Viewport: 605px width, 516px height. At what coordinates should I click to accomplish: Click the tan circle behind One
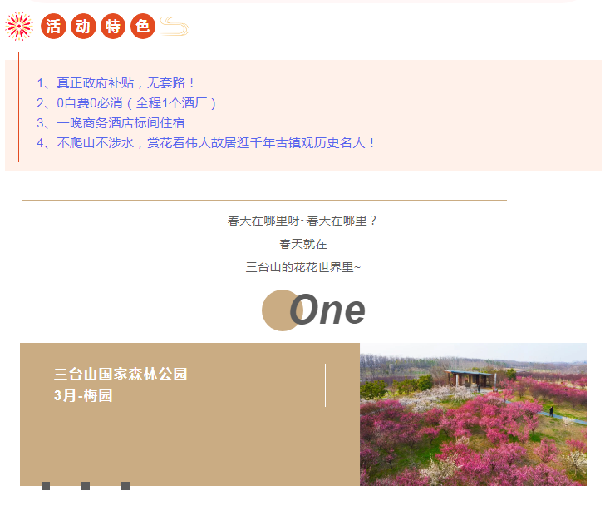coord(283,310)
